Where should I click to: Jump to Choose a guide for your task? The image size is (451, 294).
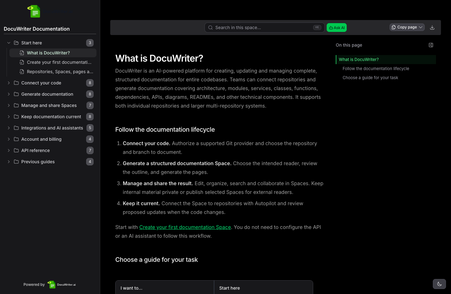click(370, 78)
